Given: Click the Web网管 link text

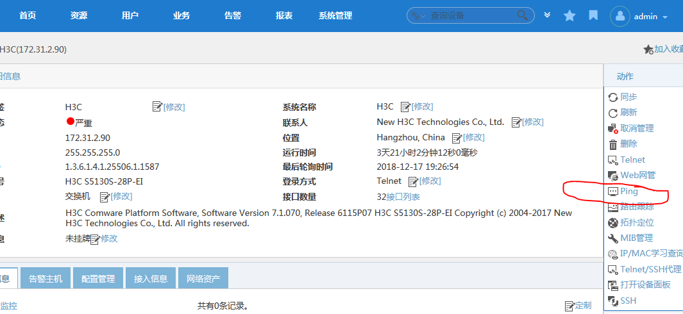Looking at the screenshot, I should click(637, 175).
